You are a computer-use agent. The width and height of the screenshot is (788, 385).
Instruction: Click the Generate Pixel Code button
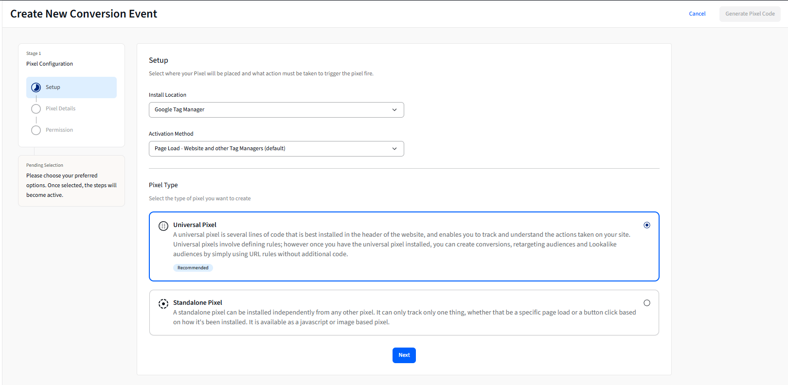(x=750, y=14)
